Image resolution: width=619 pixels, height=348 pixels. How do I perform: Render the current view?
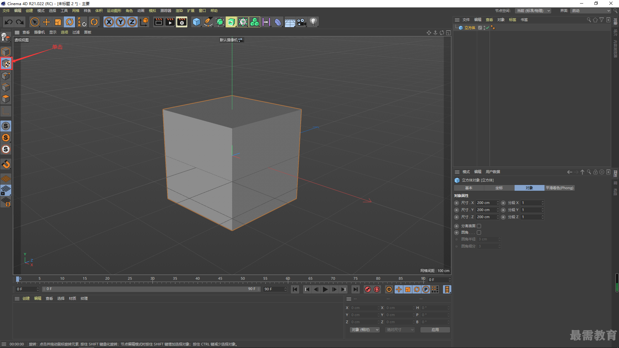tap(158, 22)
